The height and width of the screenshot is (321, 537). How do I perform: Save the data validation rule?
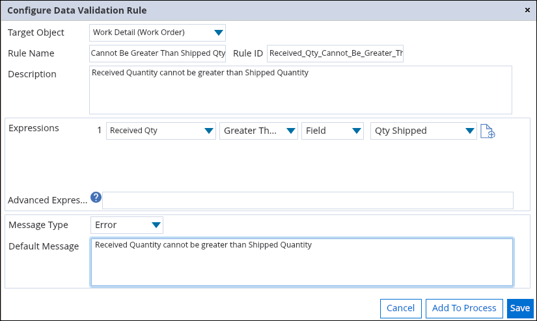click(520, 309)
